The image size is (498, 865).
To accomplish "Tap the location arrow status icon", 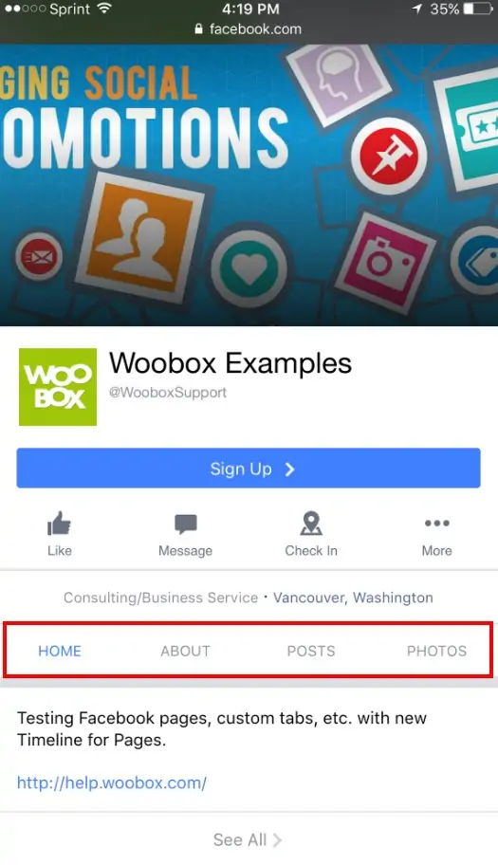I will tap(417, 9).
